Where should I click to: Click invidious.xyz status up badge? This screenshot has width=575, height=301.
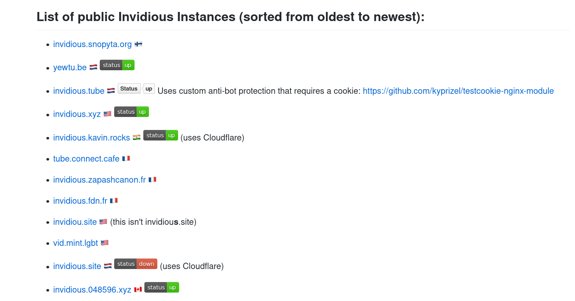131,112
